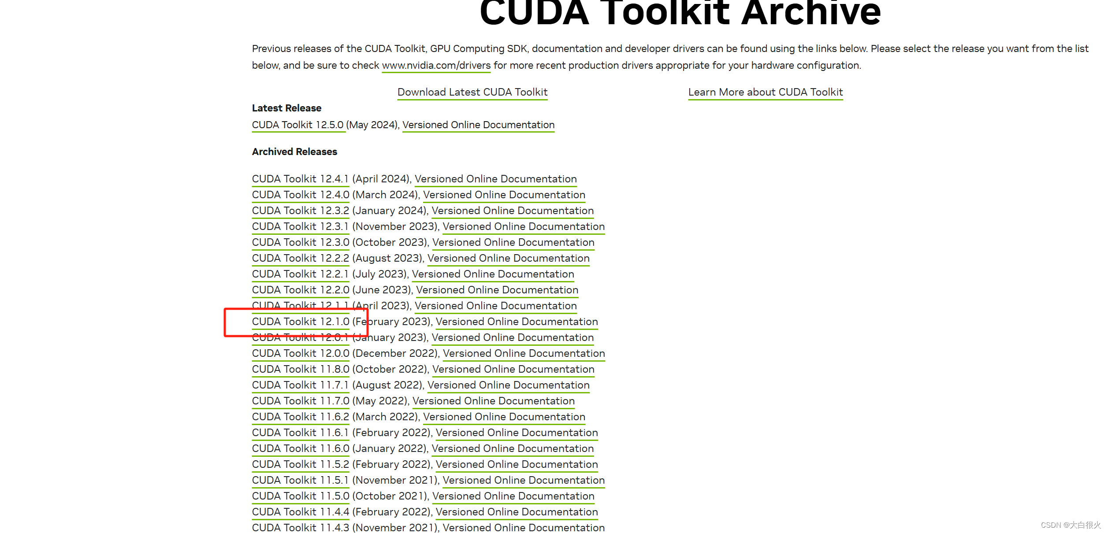Visit the www.nvidia.com/drivers link

click(436, 66)
